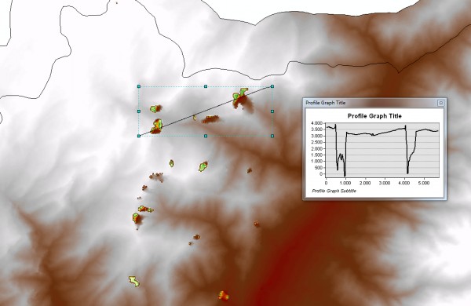
Task: Select the Profile Graph Subtitle text
Action: (x=334, y=191)
